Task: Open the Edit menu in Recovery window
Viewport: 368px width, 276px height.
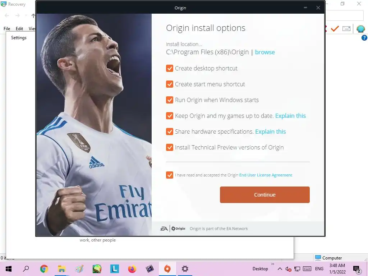Action: [19, 29]
